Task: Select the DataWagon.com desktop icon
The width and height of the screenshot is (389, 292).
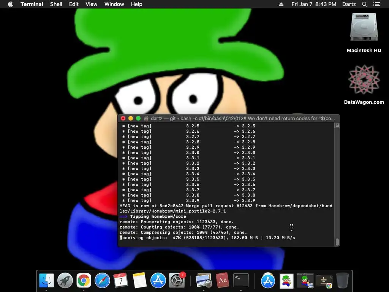Action: pos(364,80)
